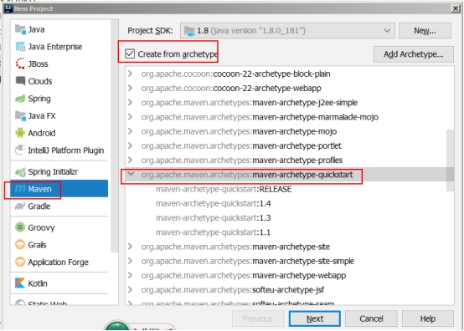This screenshot has width=464, height=331.
Task: Close the New Project dialog
Action: click(456, 8)
